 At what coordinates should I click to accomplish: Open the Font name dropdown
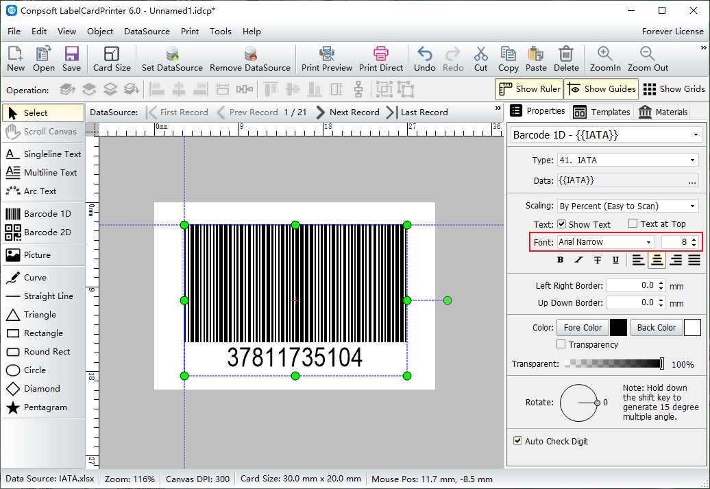point(648,242)
